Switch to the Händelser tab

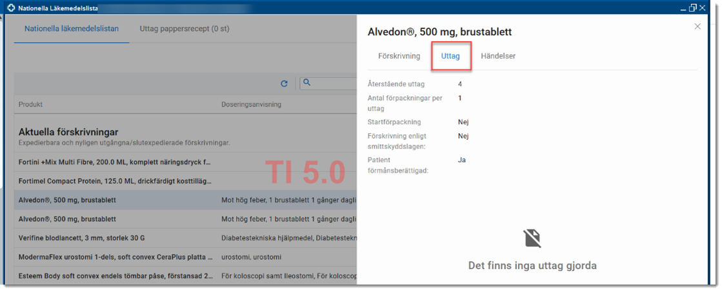tap(498, 56)
